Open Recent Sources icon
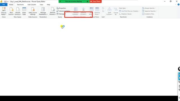This screenshot has width=180, height=101. coord(18,9)
